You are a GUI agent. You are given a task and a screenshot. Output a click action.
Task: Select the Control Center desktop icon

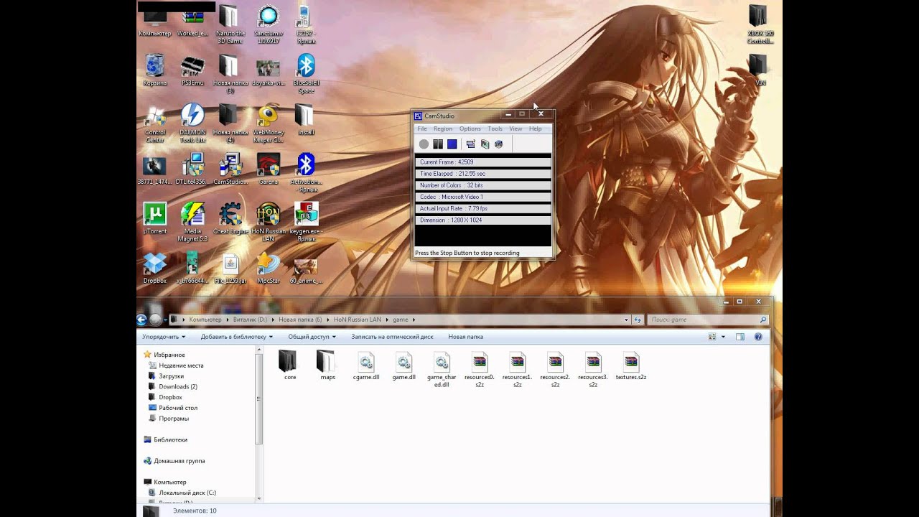point(155,123)
